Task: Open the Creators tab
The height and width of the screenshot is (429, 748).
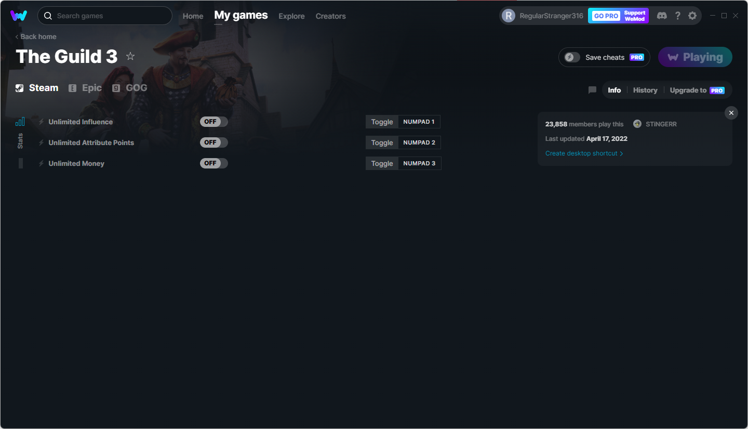Action: coord(330,16)
